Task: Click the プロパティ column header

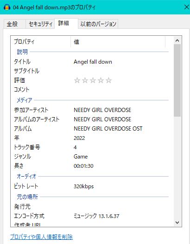Action: [41, 42]
